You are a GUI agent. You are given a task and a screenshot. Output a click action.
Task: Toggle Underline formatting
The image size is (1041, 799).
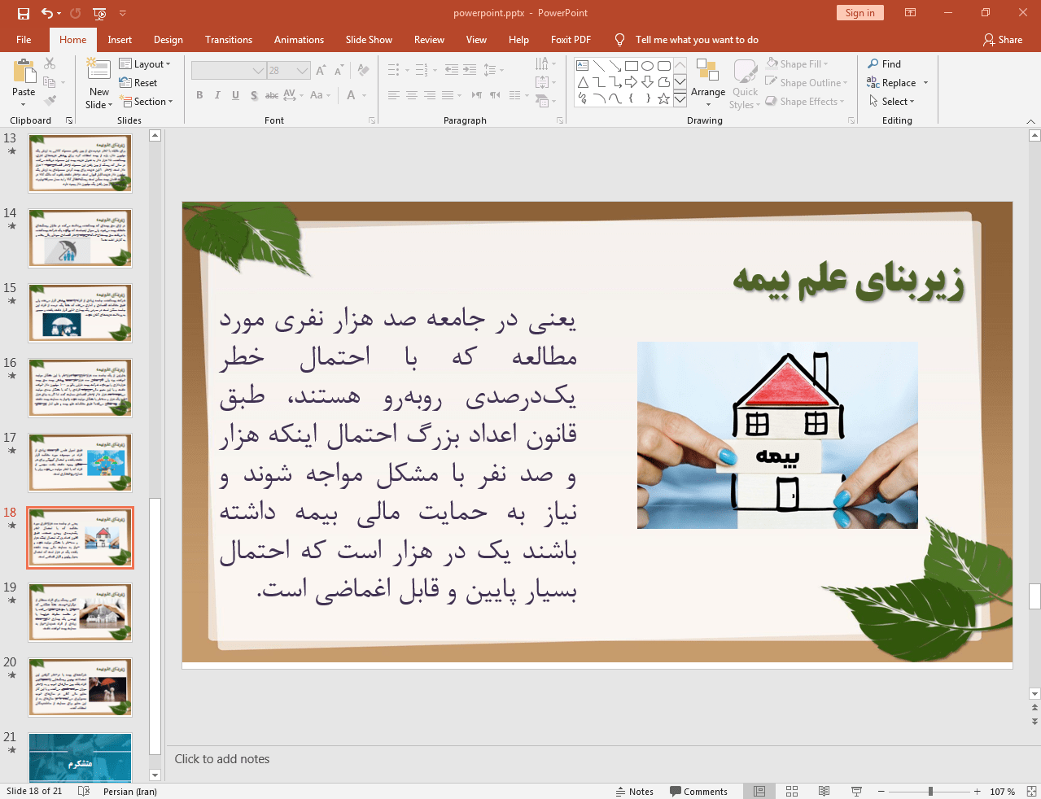click(x=235, y=95)
